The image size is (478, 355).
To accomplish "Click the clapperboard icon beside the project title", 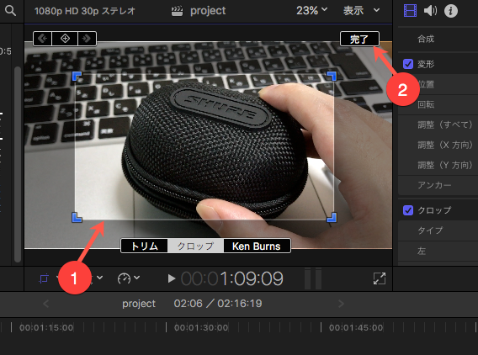I will [x=177, y=11].
